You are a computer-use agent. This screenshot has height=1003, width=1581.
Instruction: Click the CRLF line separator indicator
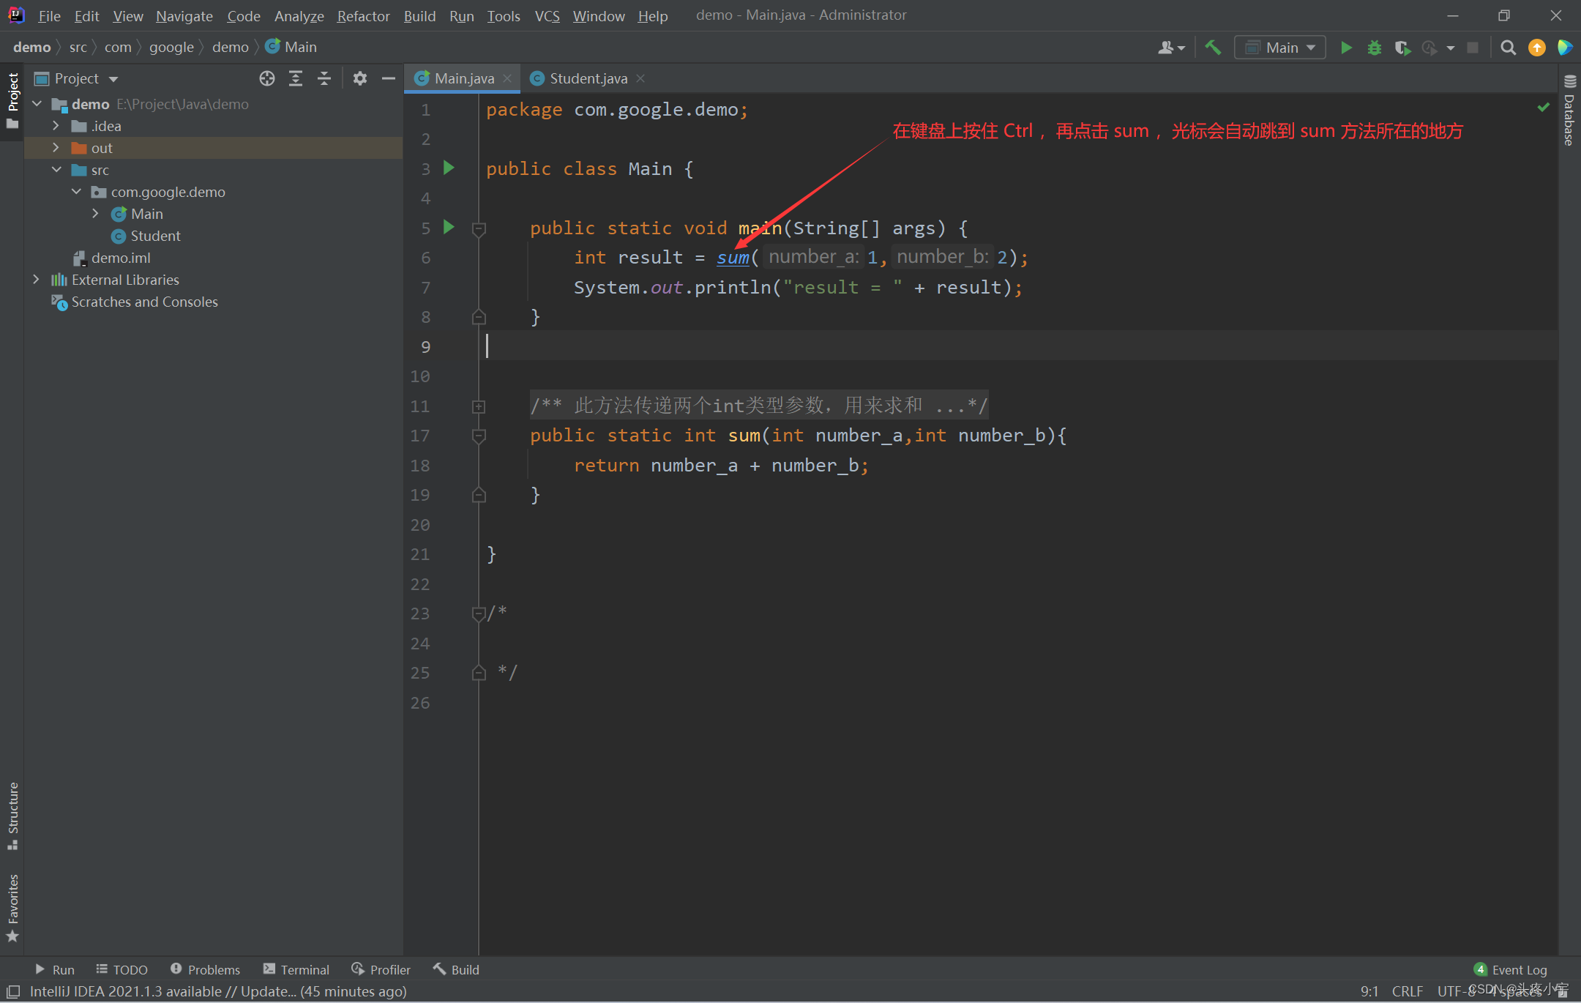[x=1407, y=991]
